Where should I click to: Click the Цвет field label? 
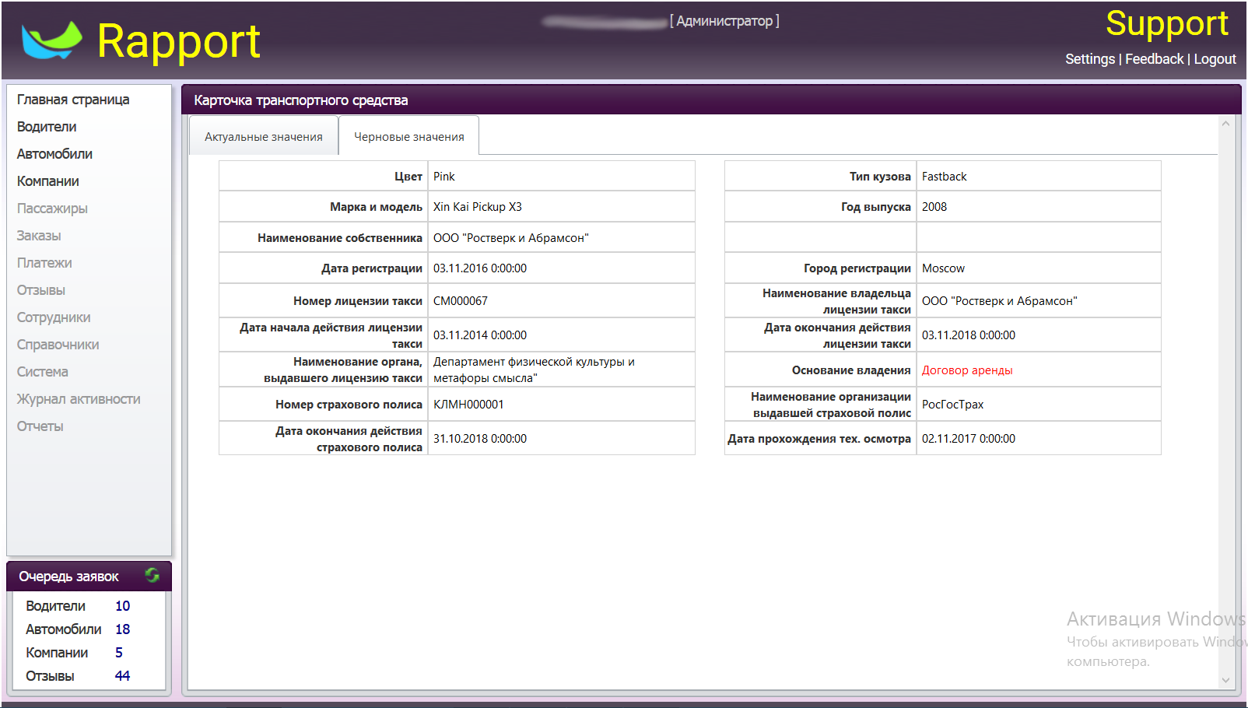(408, 177)
